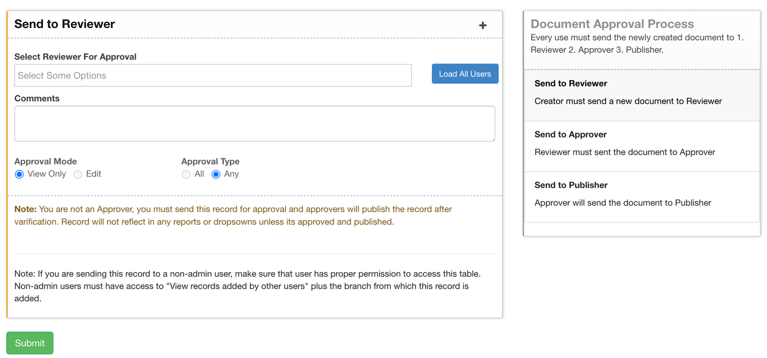The height and width of the screenshot is (358, 767).
Task: Click the Approval Type label
Action: click(x=211, y=161)
